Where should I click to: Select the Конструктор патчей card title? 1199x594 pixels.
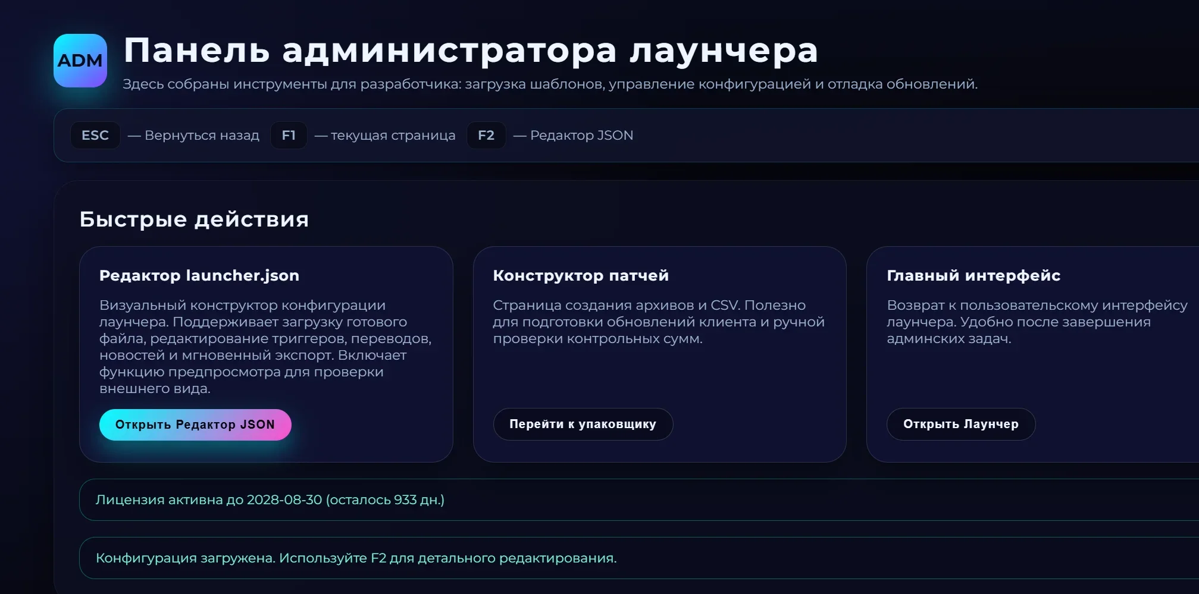click(581, 275)
